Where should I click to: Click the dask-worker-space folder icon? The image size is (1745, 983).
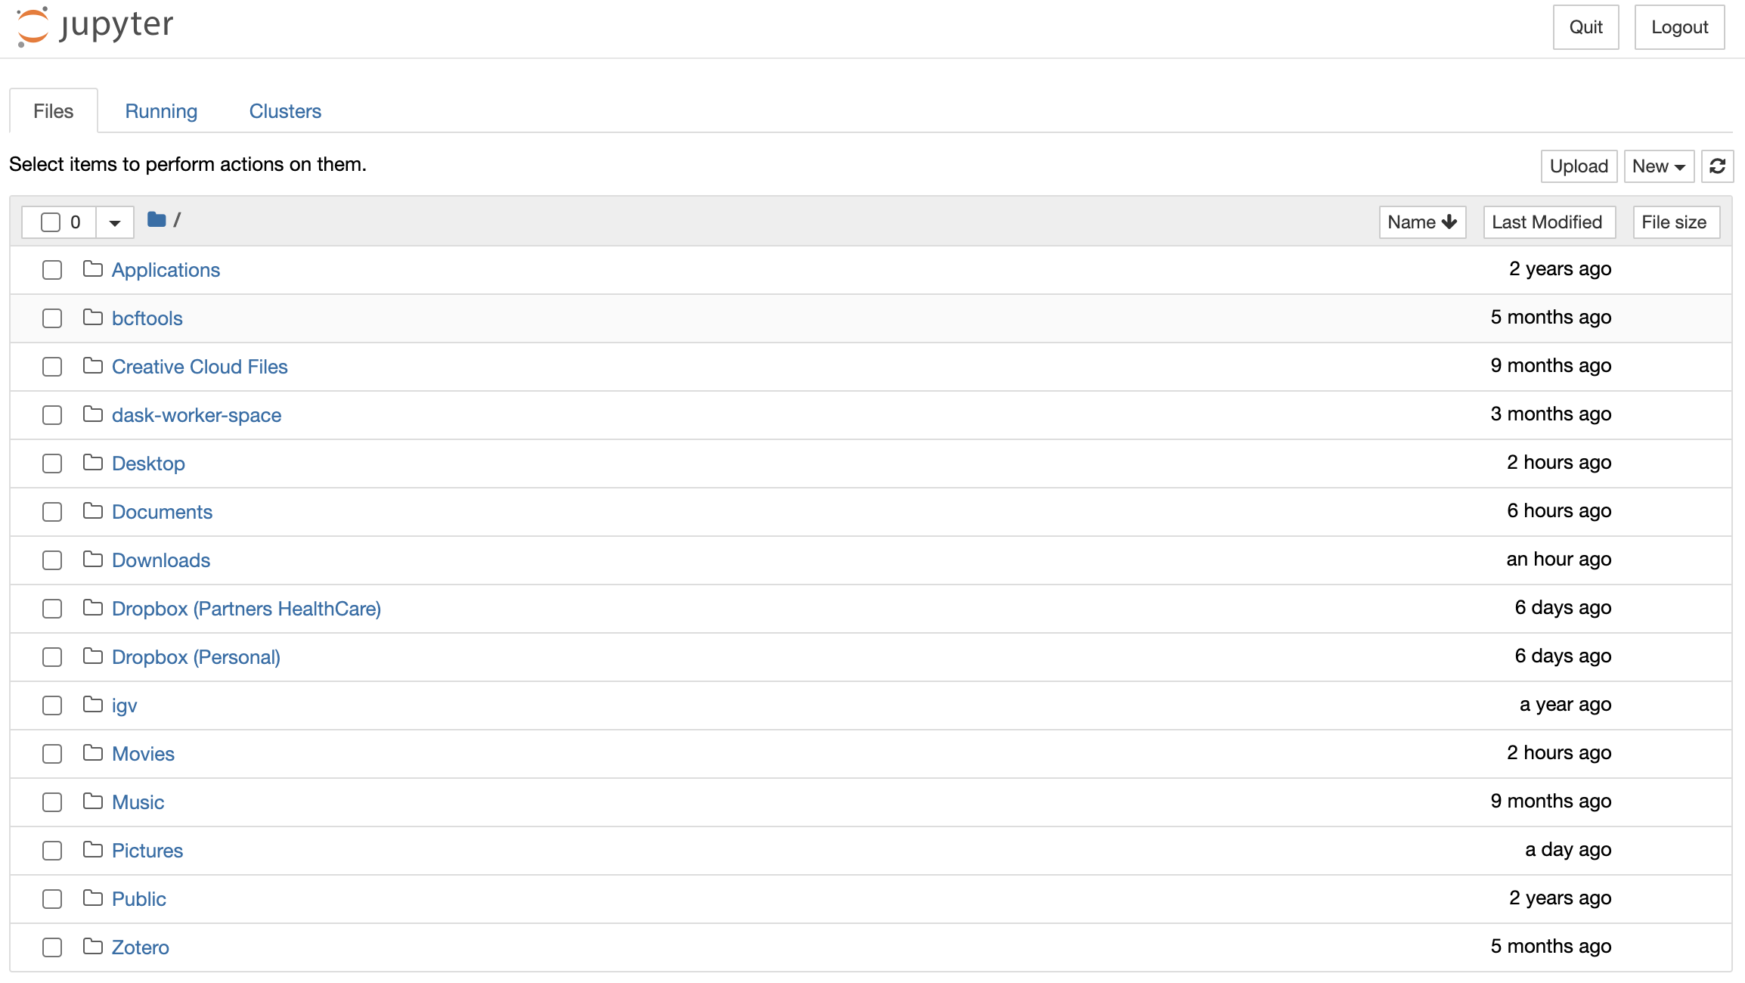pos(92,414)
